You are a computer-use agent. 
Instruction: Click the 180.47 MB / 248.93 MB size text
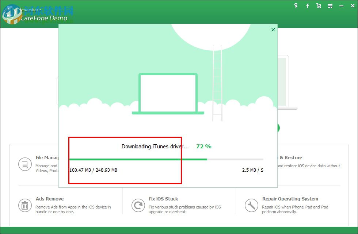pyautogui.click(x=93, y=170)
